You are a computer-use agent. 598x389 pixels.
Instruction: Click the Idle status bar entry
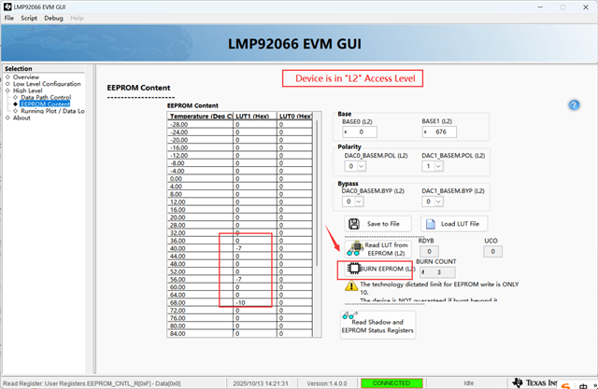[469, 382]
